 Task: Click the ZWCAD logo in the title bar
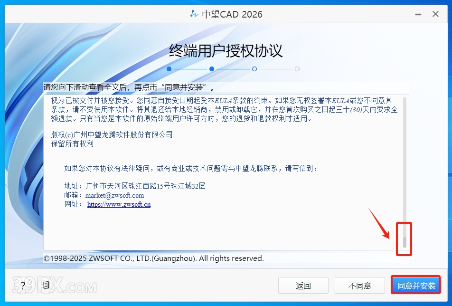(x=194, y=14)
